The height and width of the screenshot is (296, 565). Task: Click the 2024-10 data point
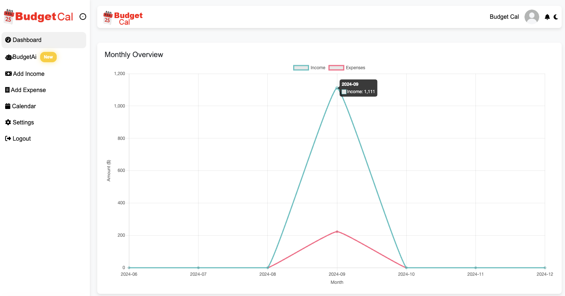(x=406, y=268)
